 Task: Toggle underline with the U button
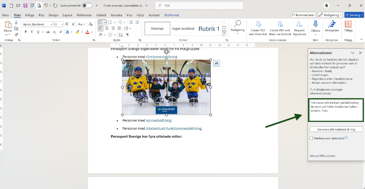pyautogui.click(x=38, y=32)
